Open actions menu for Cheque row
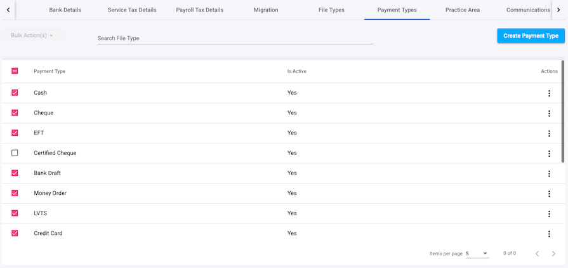This screenshot has height=268, width=568. (549, 113)
